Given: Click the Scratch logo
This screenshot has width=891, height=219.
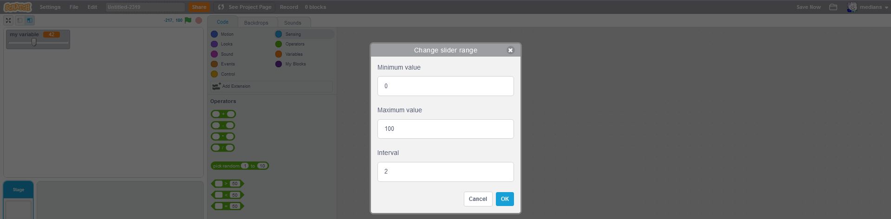Looking at the screenshot, I should pyautogui.click(x=18, y=7).
